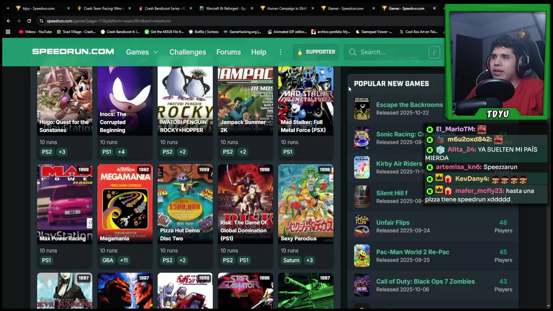Filter by PS2 tag under Jampack Summer 2K
553x311 pixels.
pos(228,152)
